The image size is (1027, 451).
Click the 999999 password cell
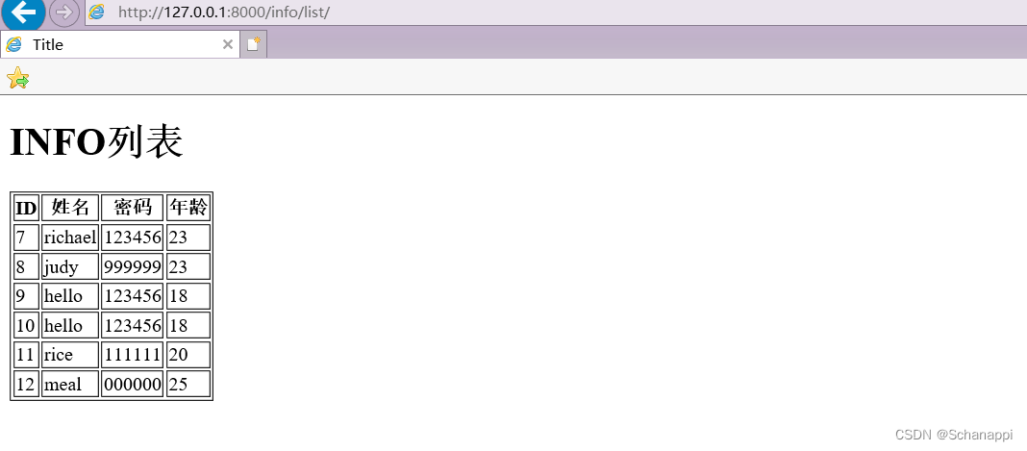point(133,267)
